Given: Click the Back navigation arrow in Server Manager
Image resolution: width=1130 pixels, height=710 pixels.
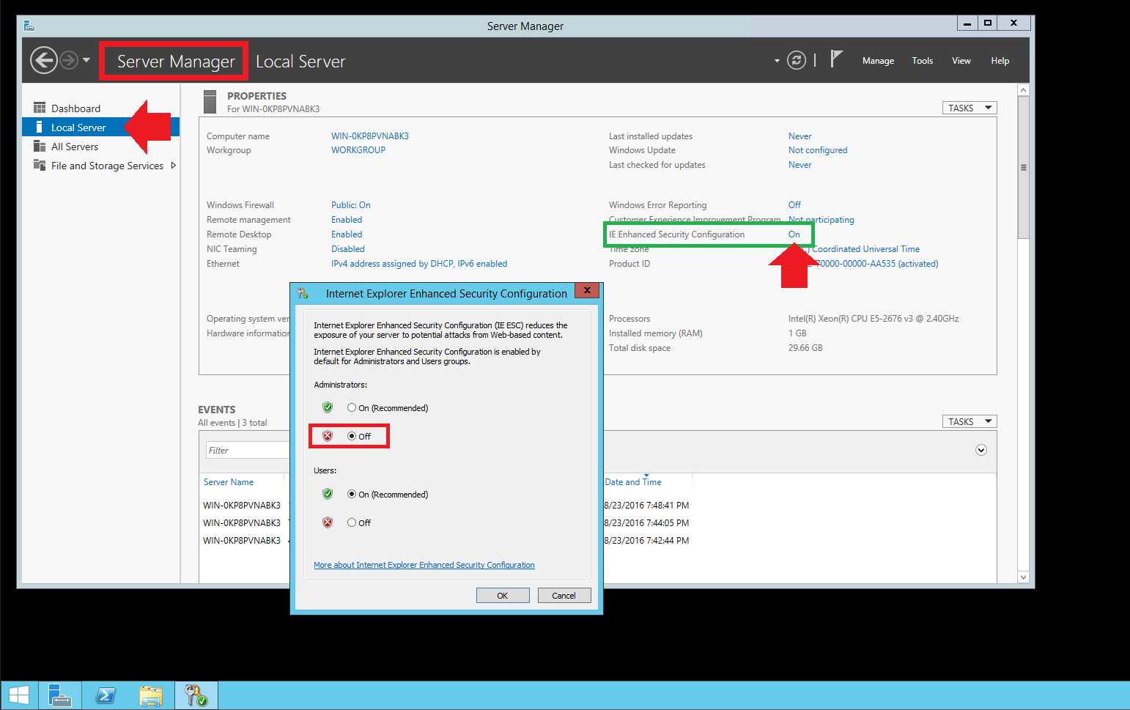Looking at the screenshot, I should point(44,60).
